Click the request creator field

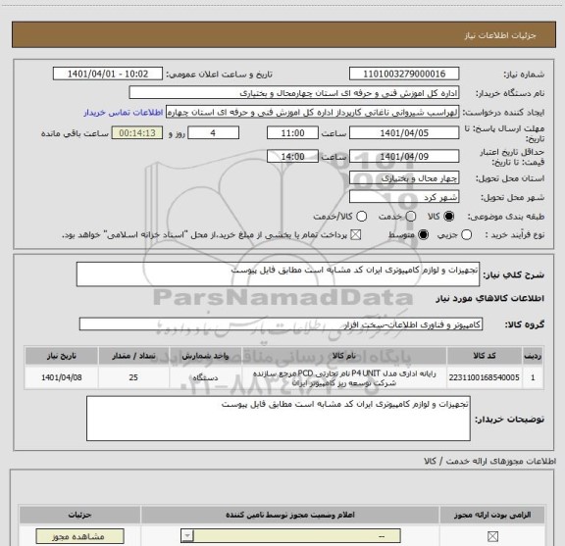tap(312, 113)
